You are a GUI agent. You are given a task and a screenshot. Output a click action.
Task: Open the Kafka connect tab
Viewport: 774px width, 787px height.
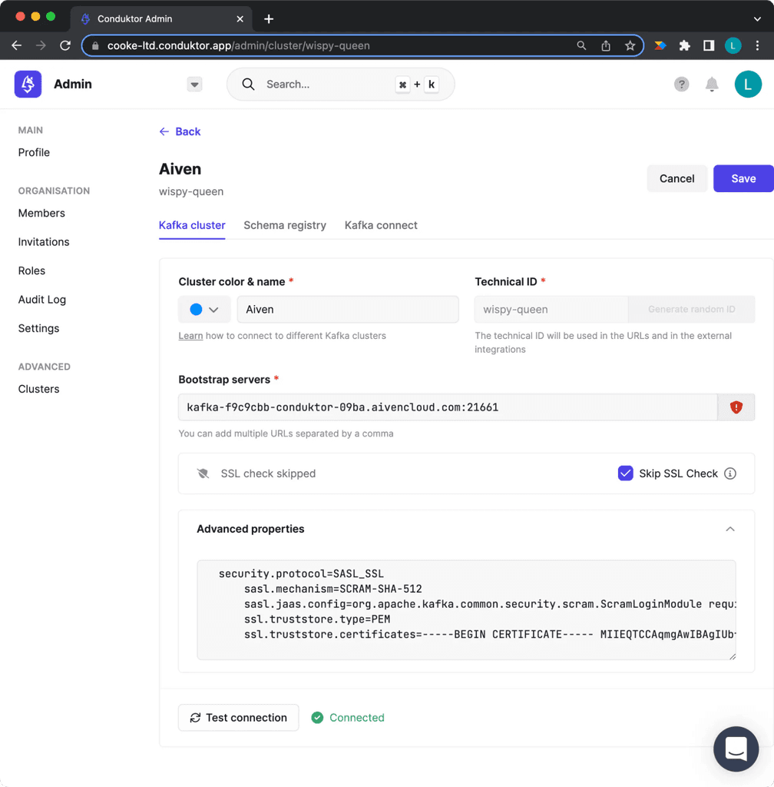tap(381, 225)
